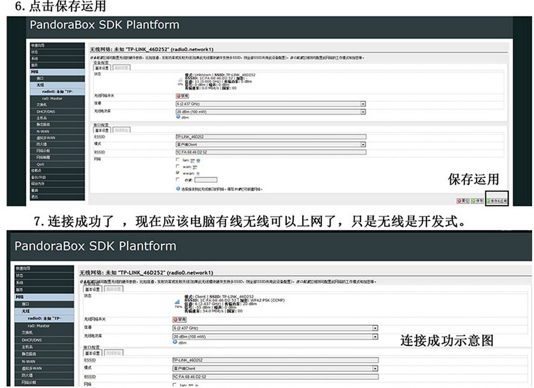Click the 重启 sidebar link

pyautogui.click(x=34, y=190)
